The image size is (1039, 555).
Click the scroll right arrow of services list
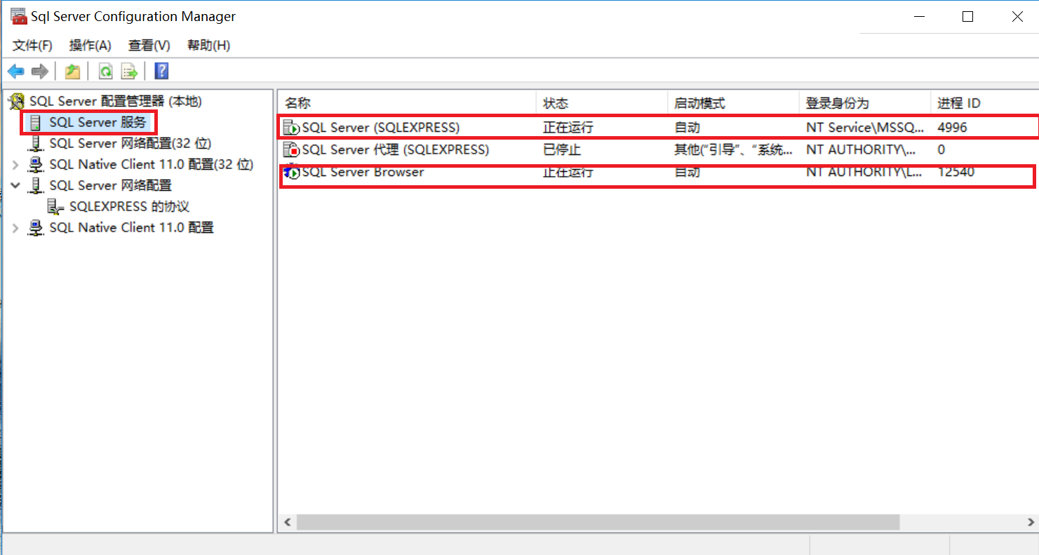[1031, 523]
